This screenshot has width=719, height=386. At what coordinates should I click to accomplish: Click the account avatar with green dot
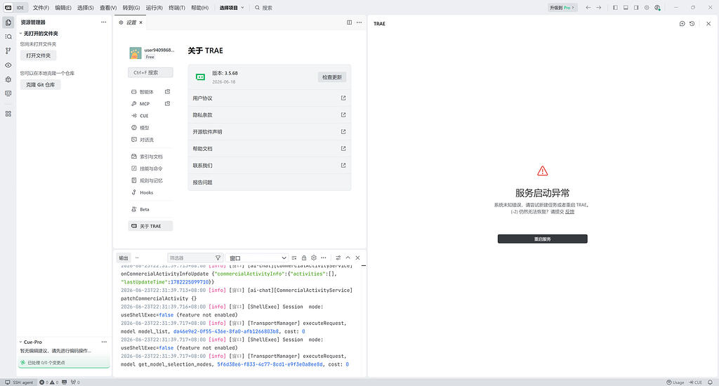657,7
